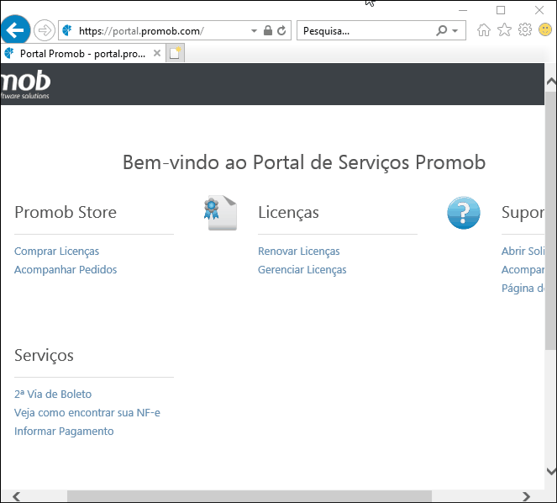The width and height of the screenshot is (557, 503).
Task: Open a new tab button
Action: click(x=175, y=53)
